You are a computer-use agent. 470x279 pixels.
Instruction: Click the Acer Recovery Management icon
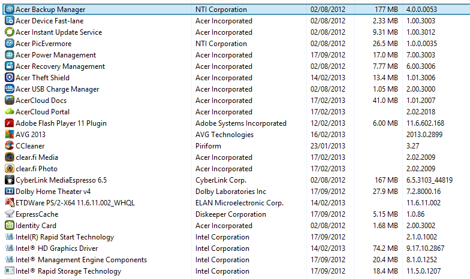click(x=10, y=66)
